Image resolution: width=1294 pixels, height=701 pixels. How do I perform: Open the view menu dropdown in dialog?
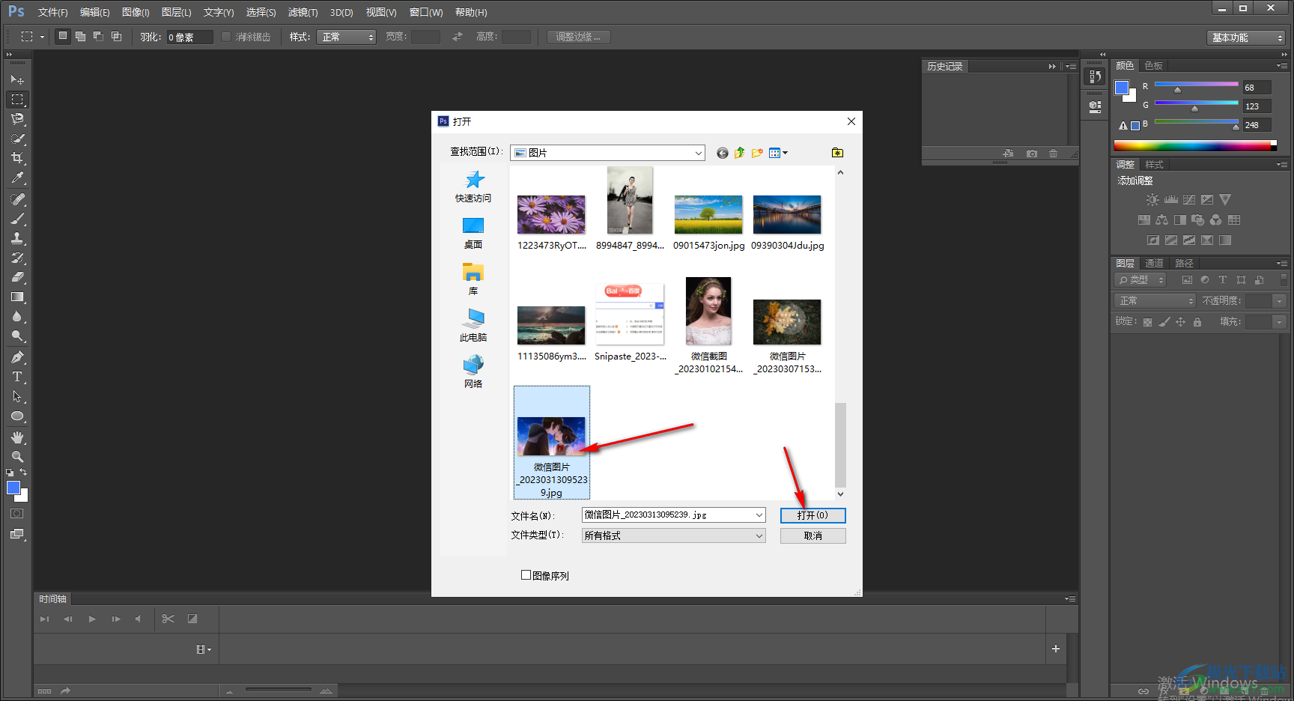pyautogui.click(x=779, y=153)
